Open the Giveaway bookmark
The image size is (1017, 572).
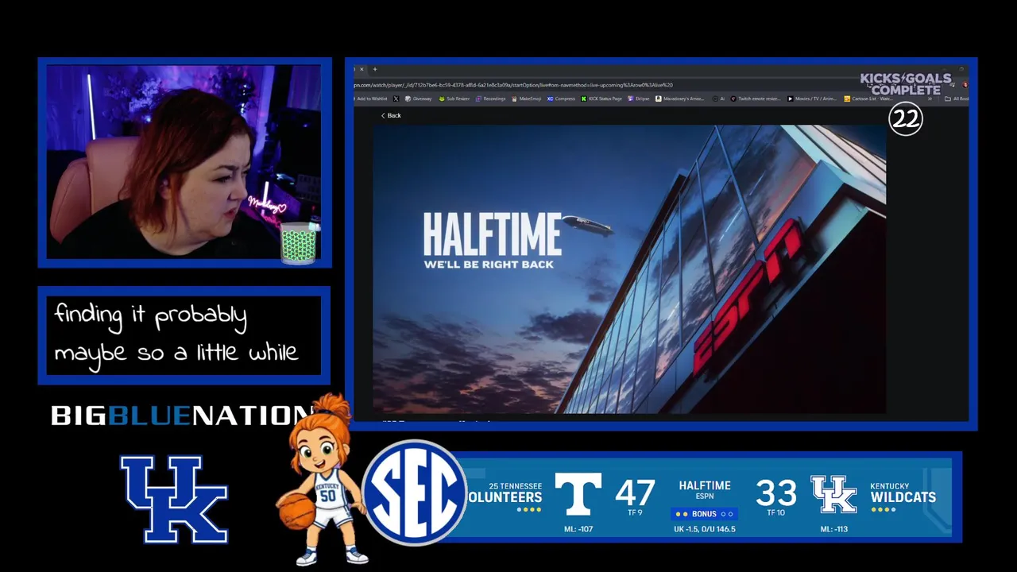tap(418, 99)
